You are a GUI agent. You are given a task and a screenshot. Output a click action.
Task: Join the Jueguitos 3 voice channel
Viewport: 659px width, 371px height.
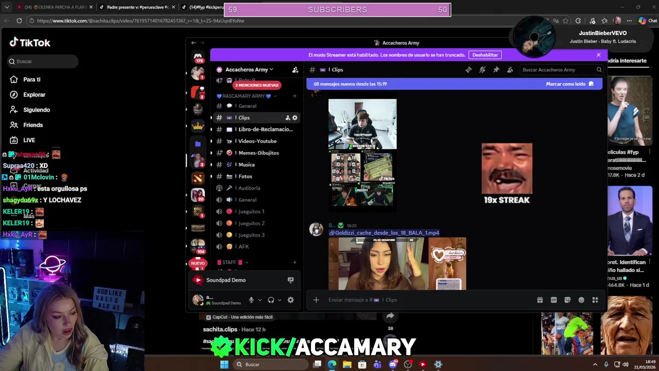tap(256, 235)
